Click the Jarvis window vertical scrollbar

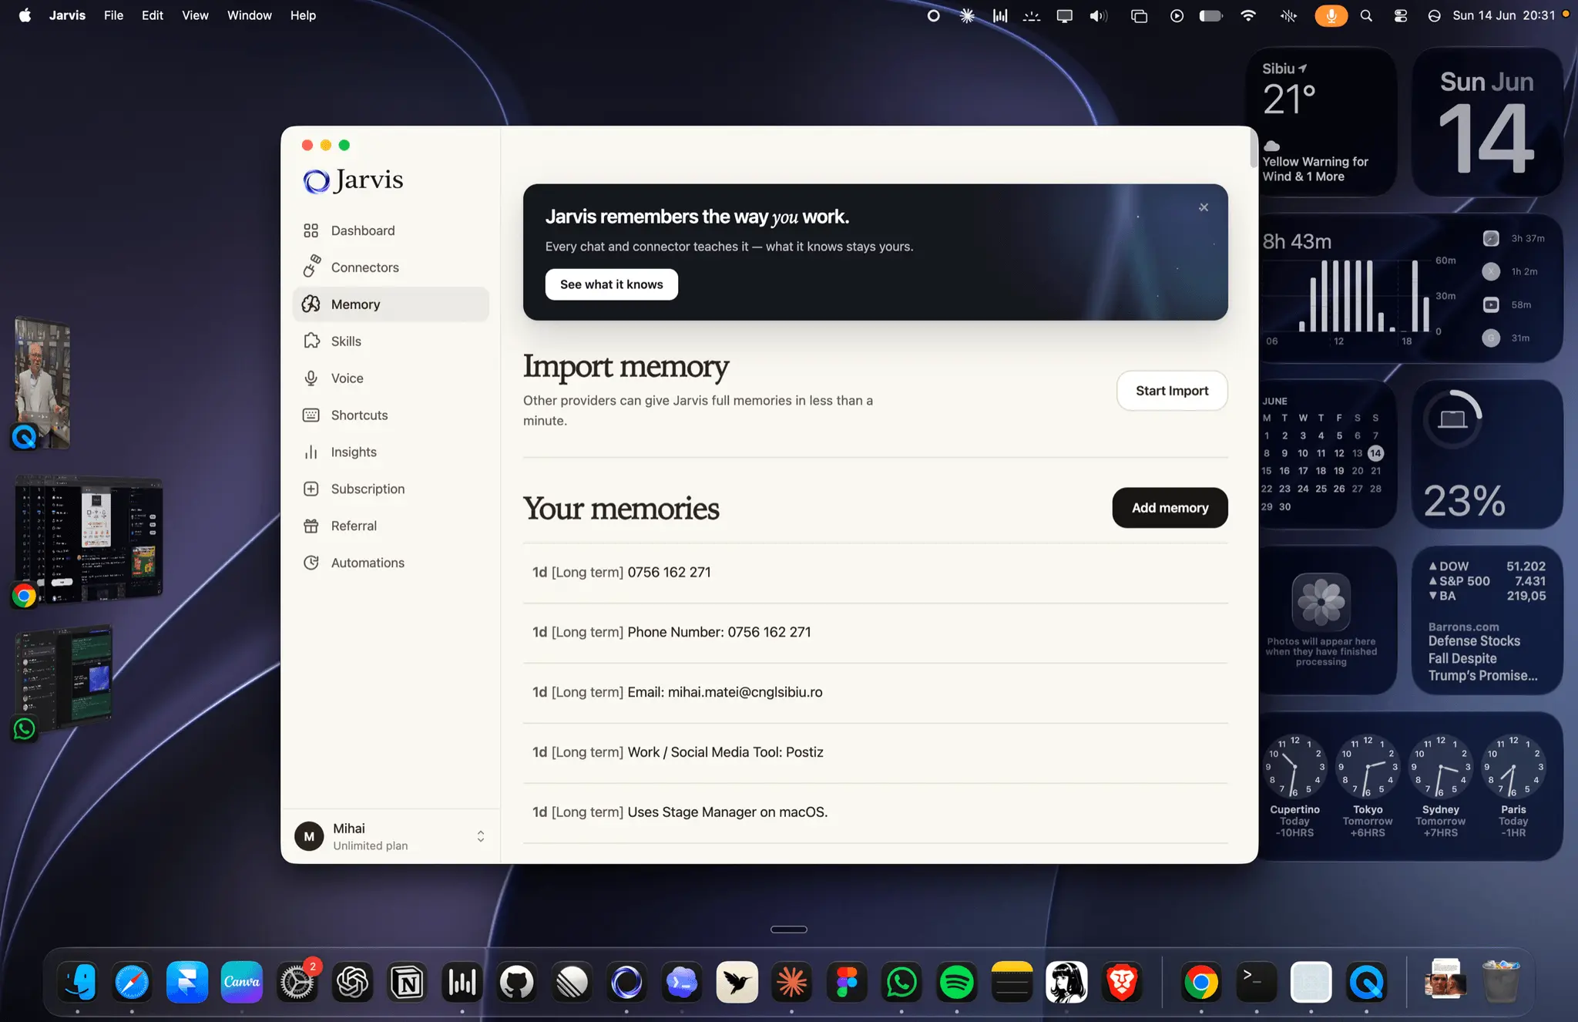[1253, 148]
